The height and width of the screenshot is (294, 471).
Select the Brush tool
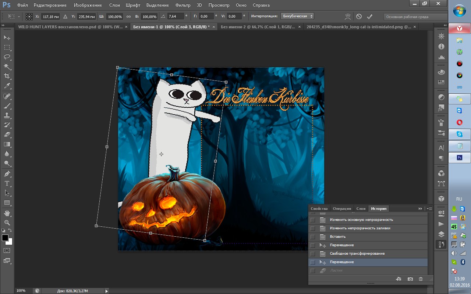click(x=7, y=106)
